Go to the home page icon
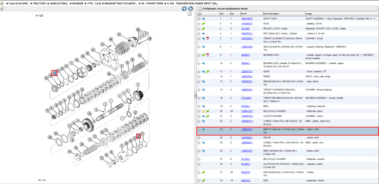Image resolution: width=379 pixels, height=184 pixels. pos(2,4)
